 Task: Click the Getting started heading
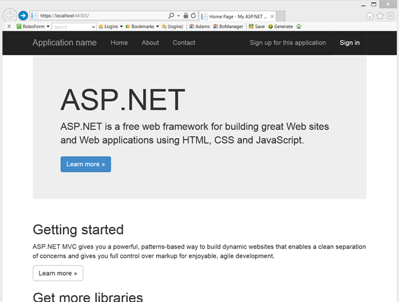point(78,230)
